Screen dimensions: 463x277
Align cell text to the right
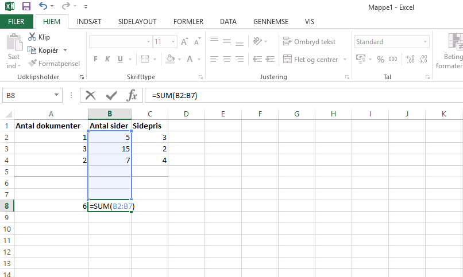[240, 59]
